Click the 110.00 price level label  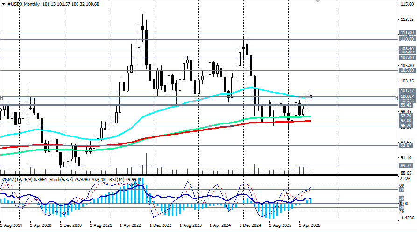click(407, 39)
